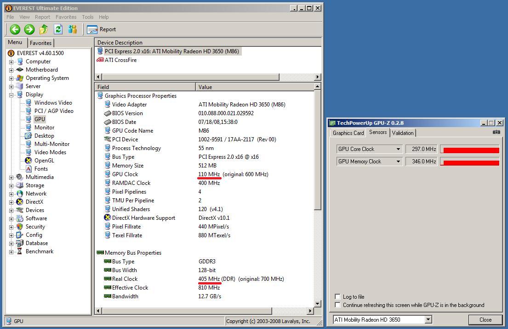Expand the Storage tree node
The image size is (508, 329).
point(11,186)
